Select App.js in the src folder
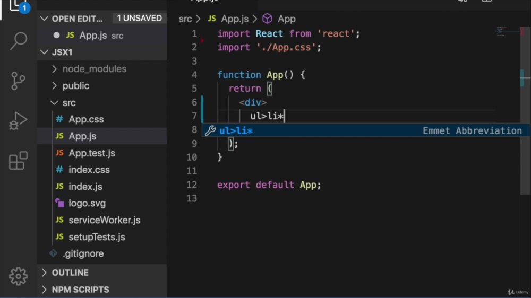The width and height of the screenshot is (531, 298). point(101,136)
